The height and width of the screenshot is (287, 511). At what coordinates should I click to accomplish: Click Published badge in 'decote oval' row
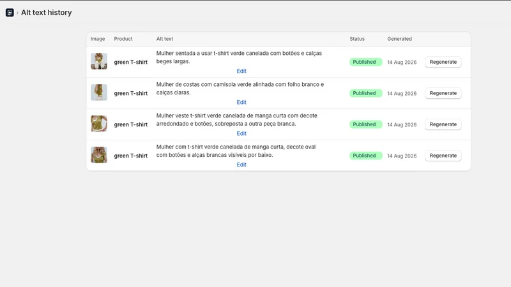365,156
